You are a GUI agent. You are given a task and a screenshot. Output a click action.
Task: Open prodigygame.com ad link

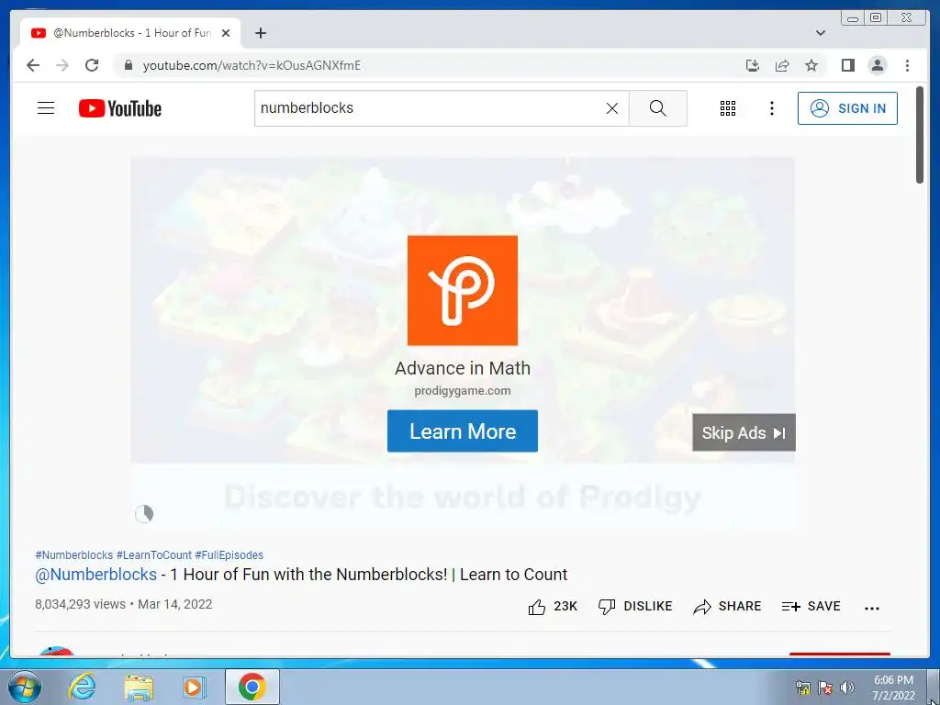(463, 391)
